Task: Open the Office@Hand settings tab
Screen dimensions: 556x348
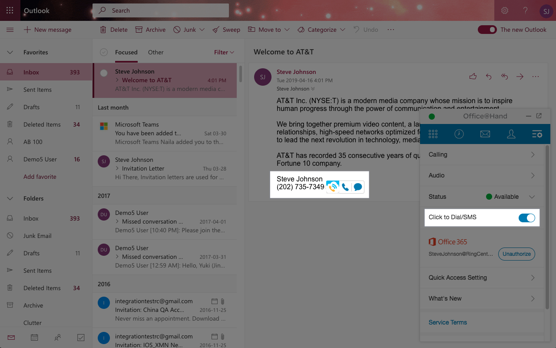Action: coord(537,134)
